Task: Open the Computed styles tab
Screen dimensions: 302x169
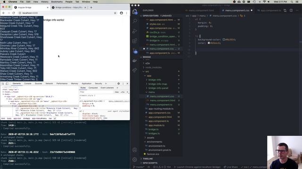Action: [x=93, y=88]
